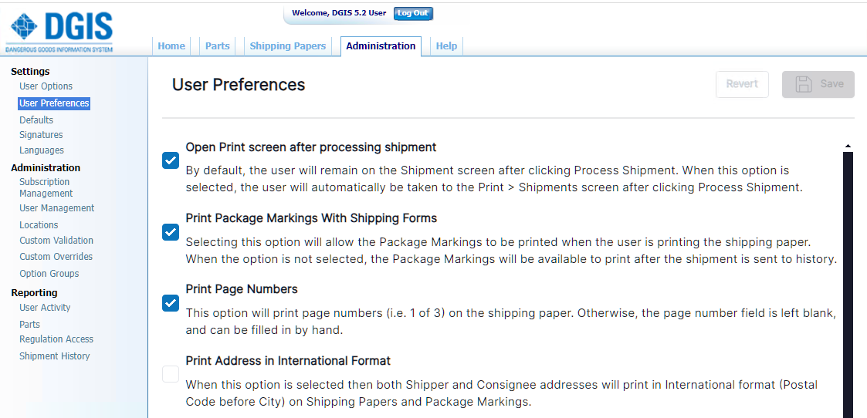The width and height of the screenshot is (867, 418).
Task: View Shipment History report
Action: (55, 356)
